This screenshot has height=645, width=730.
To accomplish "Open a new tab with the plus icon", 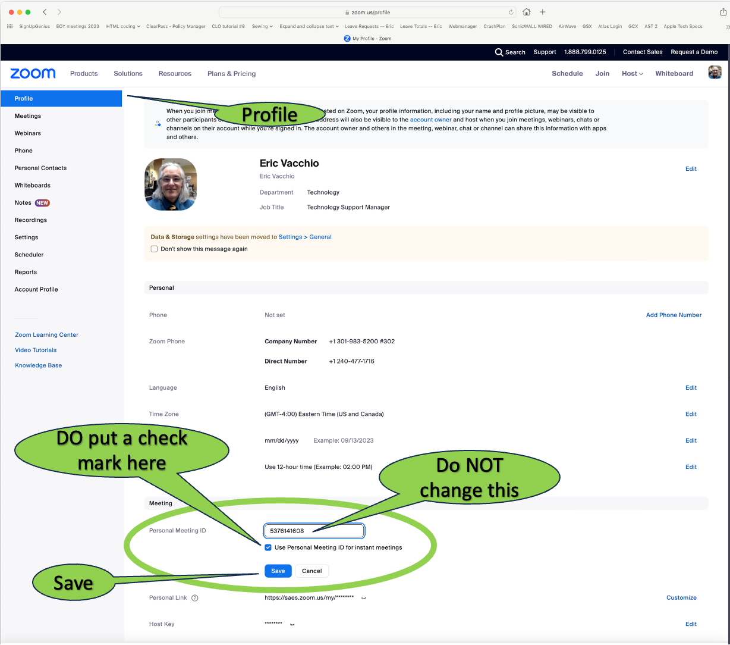I will (542, 12).
